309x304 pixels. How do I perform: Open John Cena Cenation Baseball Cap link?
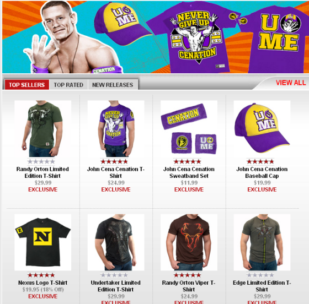(x=262, y=172)
